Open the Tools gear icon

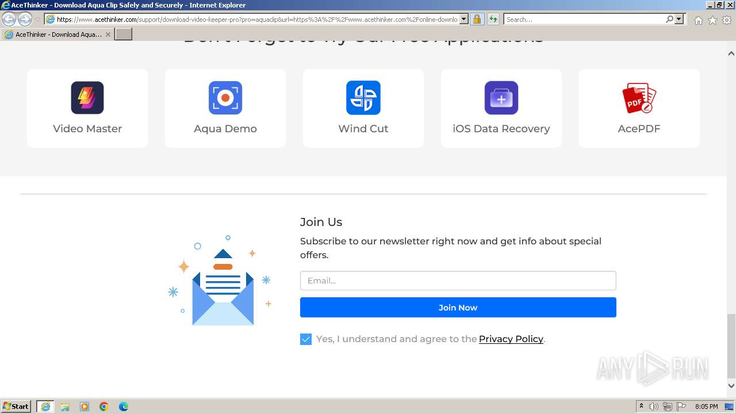(x=727, y=20)
